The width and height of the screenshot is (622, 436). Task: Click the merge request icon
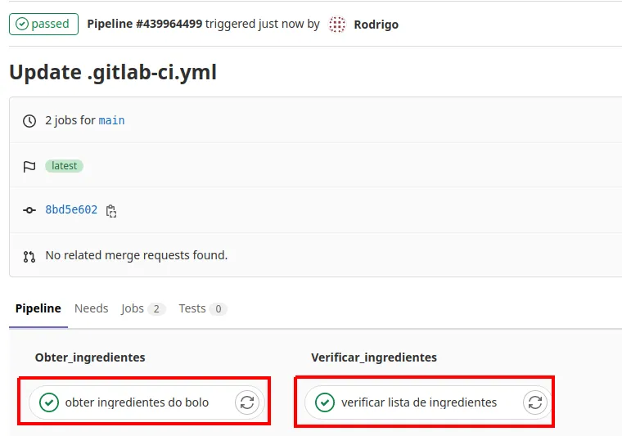click(29, 257)
